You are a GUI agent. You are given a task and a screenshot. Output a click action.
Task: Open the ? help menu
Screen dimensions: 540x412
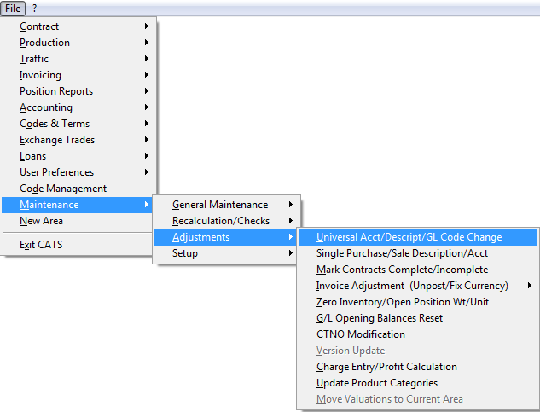[x=34, y=9]
